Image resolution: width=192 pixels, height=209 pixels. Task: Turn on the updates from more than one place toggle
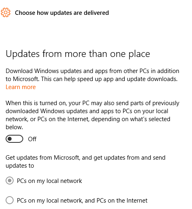pyautogui.click(x=14, y=139)
